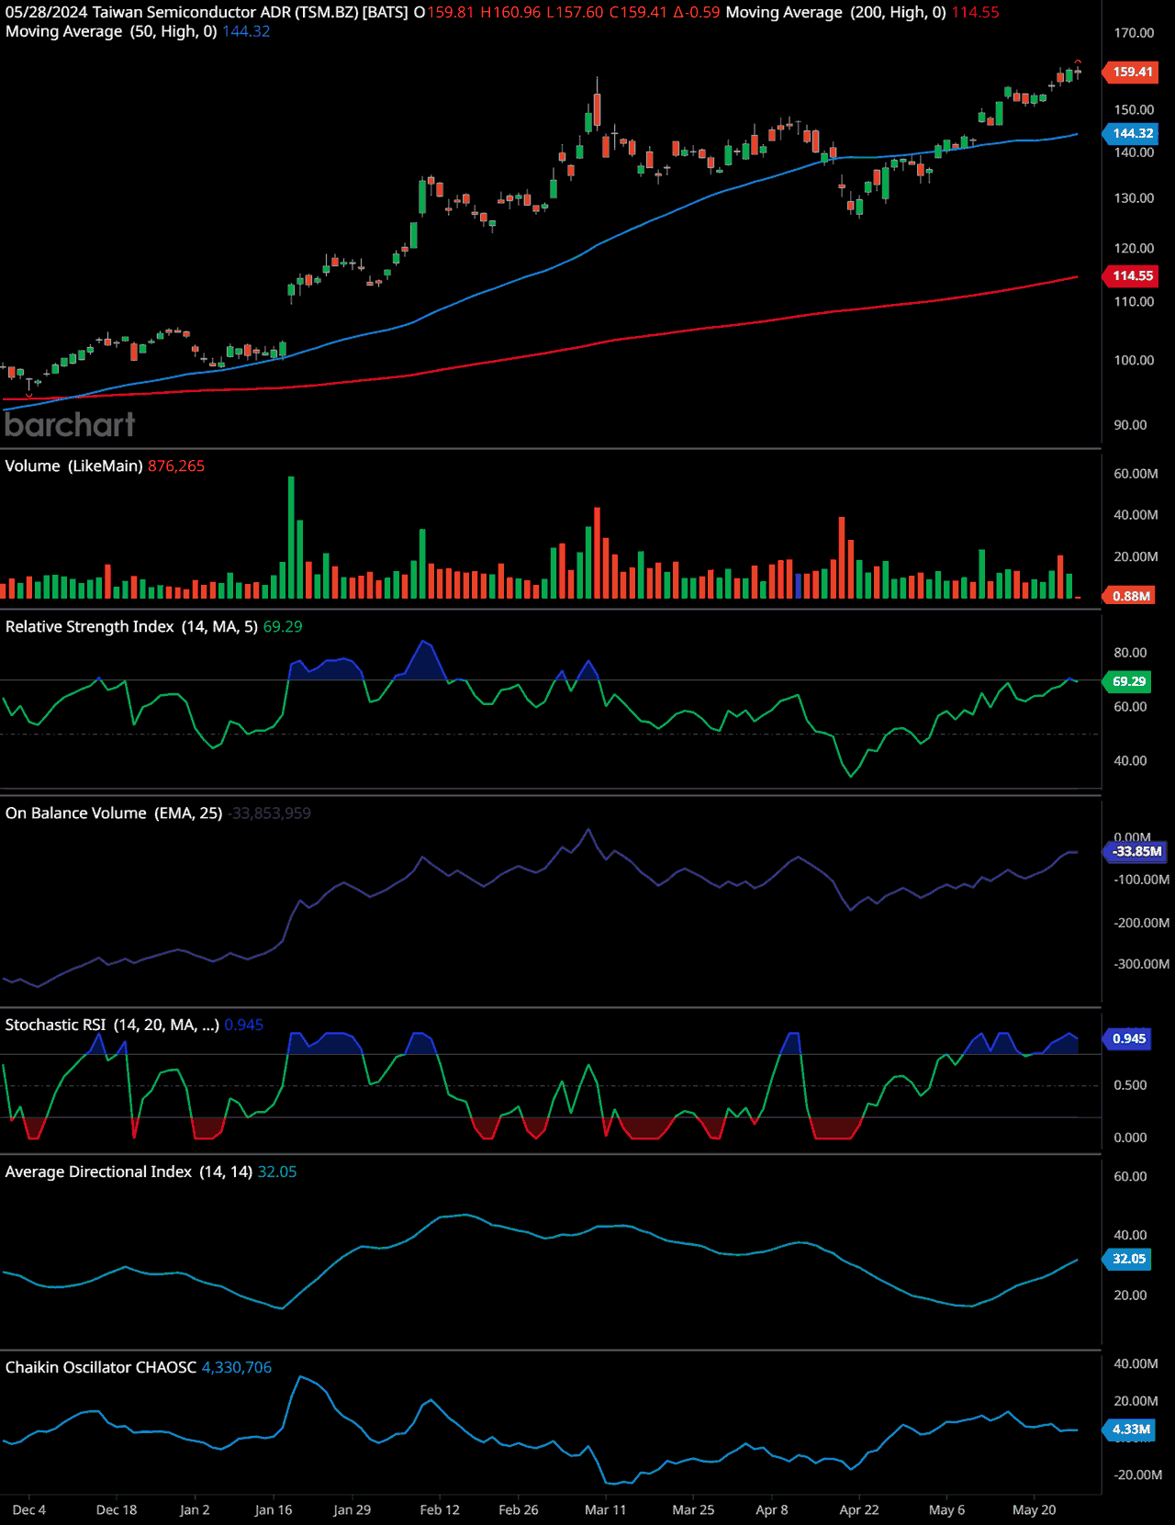Viewport: 1175px width, 1525px height.
Task: Click the Mar 11 date label
Action: point(606,1509)
